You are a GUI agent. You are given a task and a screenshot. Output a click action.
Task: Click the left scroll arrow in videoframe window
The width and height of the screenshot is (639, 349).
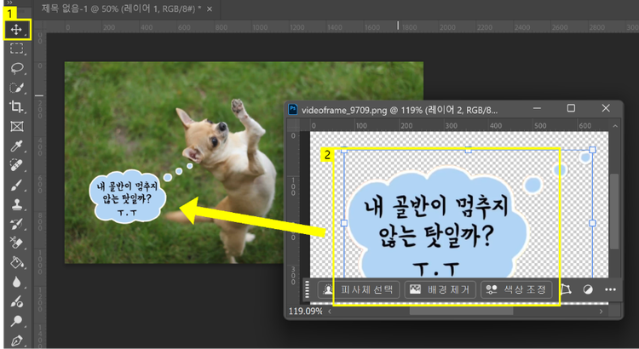(330, 312)
